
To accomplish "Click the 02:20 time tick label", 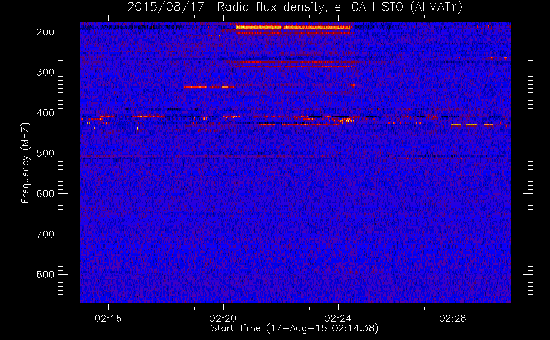I will coord(223,319).
